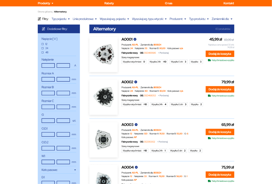Open the Producent filter dropdown
The width and height of the screenshot is (272, 184).
coord(178,19)
